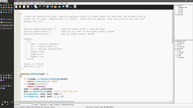This screenshot has height=108, width=193.
Task: Click the yellow folder with arrow icon
Action: click(55, 7)
